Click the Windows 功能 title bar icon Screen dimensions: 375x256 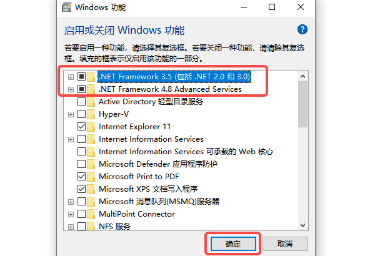66,7
